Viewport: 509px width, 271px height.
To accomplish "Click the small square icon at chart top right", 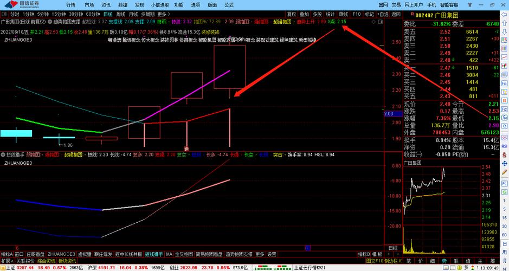I will pos(381,22).
